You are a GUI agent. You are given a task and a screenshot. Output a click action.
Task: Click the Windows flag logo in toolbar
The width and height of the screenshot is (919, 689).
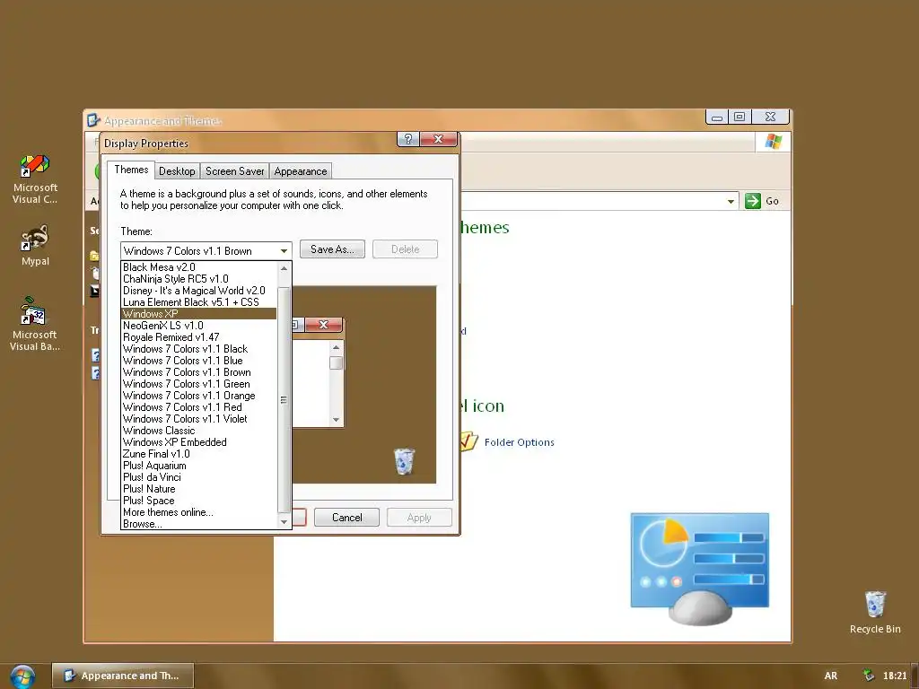(x=773, y=141)
